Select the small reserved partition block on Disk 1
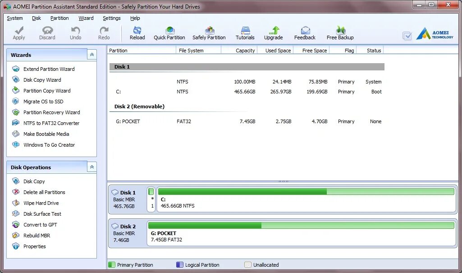Image resolution: width=462 pixels, height=273 pixels. pos(151,199)
